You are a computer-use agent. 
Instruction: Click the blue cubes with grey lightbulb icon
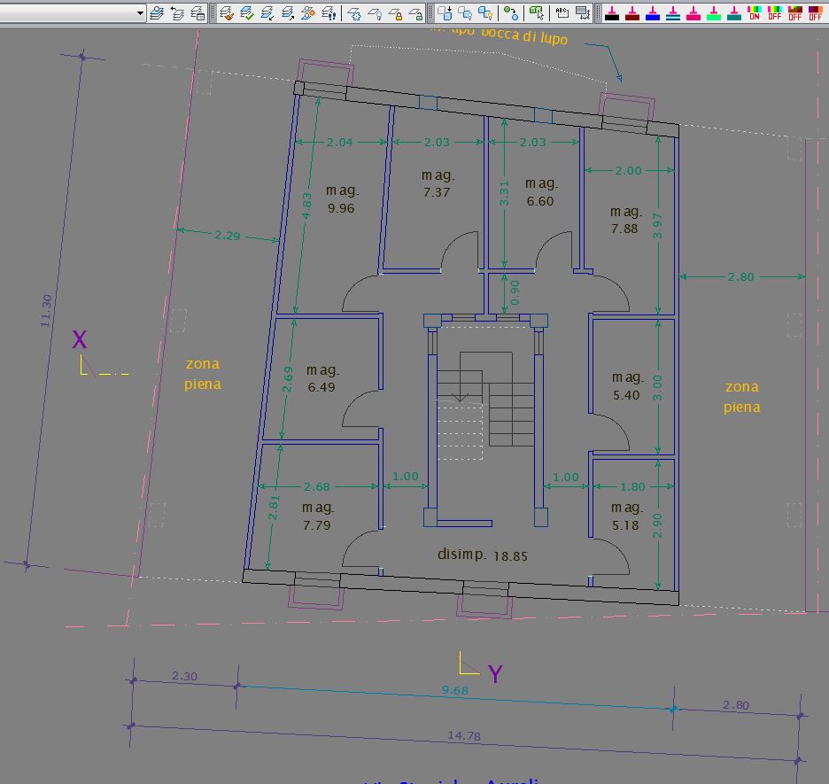tap(465, 12)
